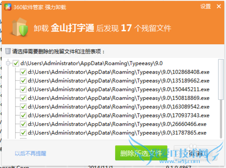226x168 pixels.
Task: Select the 150818869.exe file path
Action: pyautogui.click(x=118, y=98)
